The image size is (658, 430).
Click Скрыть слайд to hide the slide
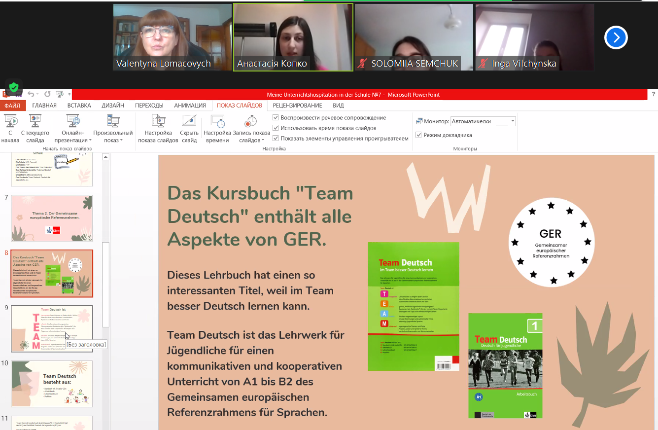tap(189, 128)
